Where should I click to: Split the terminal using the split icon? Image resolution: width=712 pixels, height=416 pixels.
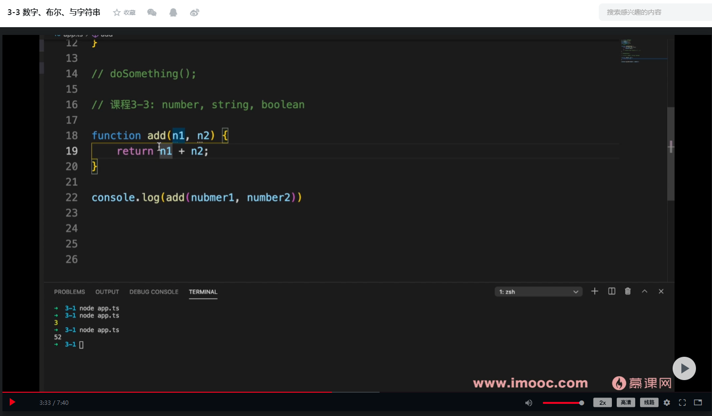pyautogui.click(x=611, y=291)
